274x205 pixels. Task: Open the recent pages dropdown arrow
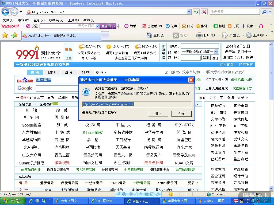click(x=21, y=12)
